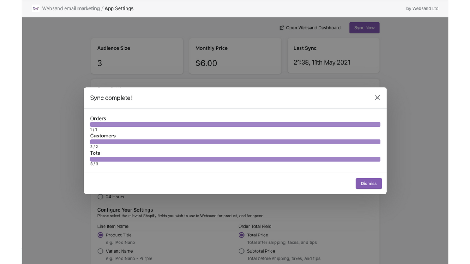Click the Customers progress bar

pyautogui.click(x=235, y=142)
